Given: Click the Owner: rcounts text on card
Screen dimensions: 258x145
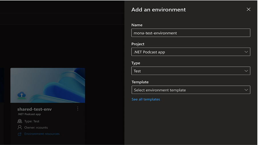Looking at the screenshot, I should point(36,127).
